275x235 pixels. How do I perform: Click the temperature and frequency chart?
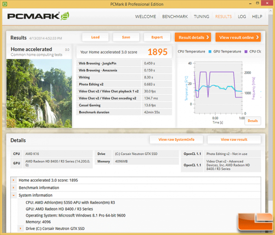218,87
